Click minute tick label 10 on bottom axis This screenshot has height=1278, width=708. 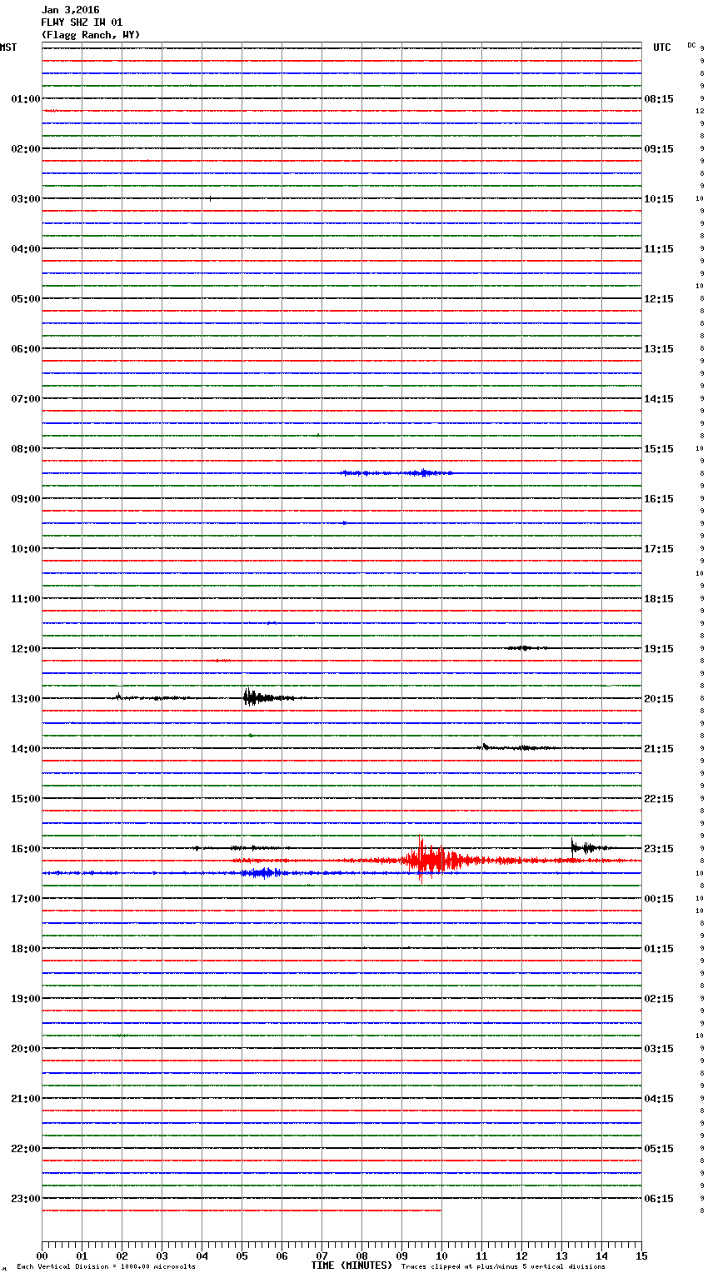pos(441,1256)
